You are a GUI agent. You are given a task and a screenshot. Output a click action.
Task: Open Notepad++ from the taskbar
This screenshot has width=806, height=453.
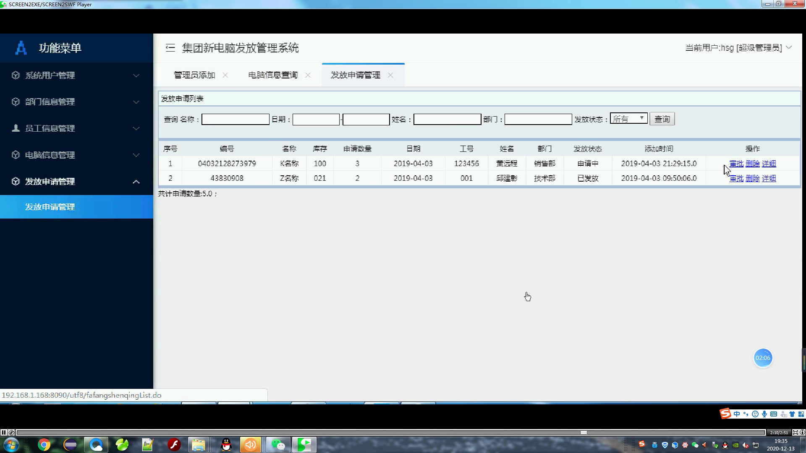coord(148,445)
